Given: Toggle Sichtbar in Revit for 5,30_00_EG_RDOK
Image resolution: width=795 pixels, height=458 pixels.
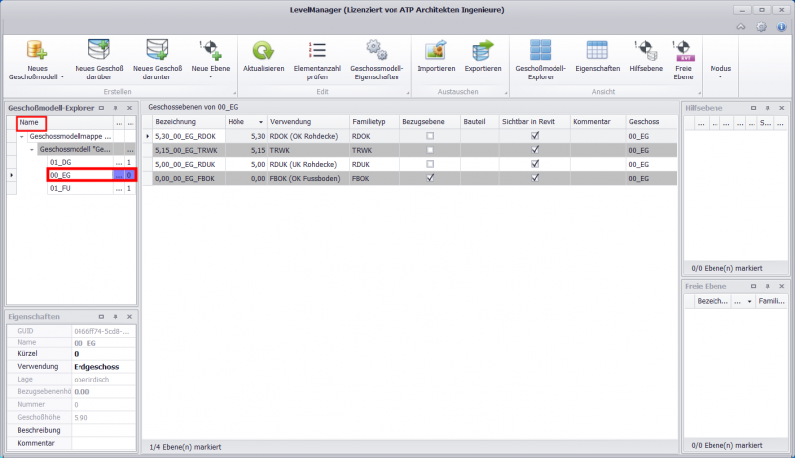Looking at the screenshot, I should (x=535, y=136).
